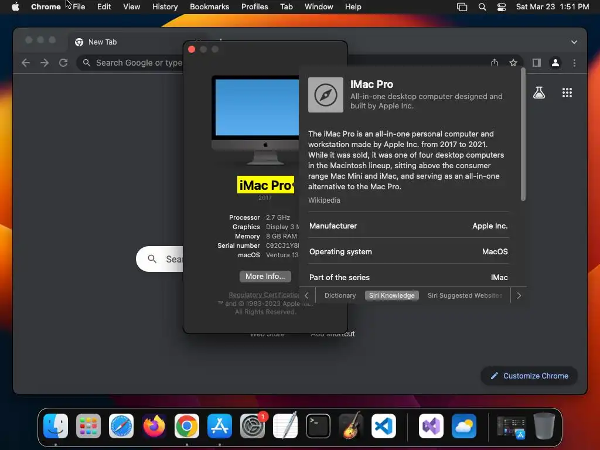
Task: Launch Safari from the Dock
Action: click(121, 426)
